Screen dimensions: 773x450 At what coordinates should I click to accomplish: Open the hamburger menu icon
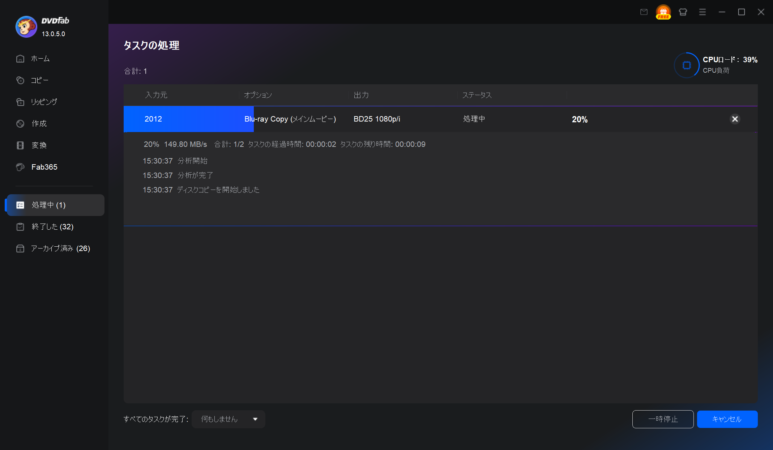tap(702, 12)
